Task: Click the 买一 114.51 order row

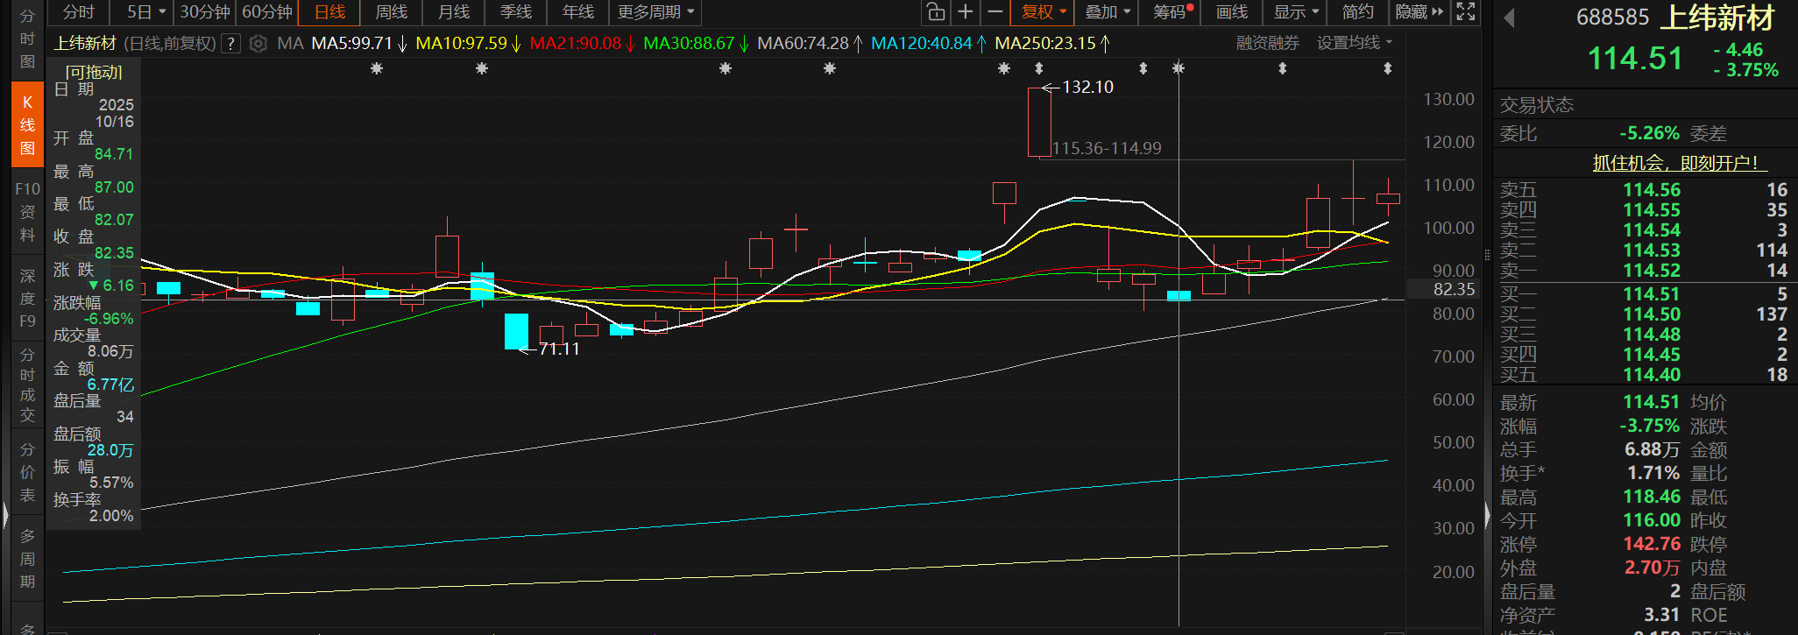Action: point(1644,294)
